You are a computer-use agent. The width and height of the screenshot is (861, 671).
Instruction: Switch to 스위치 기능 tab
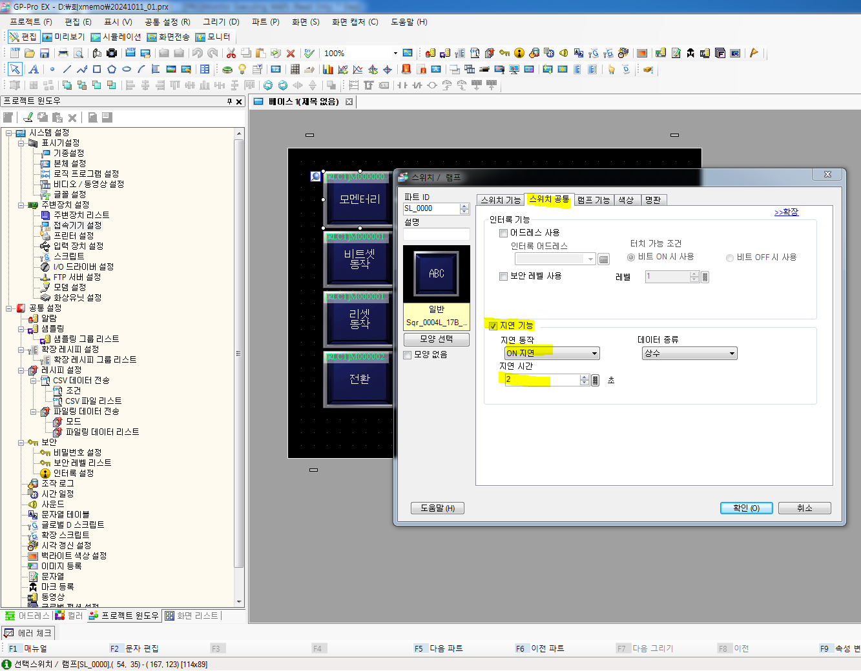point(501,200)
